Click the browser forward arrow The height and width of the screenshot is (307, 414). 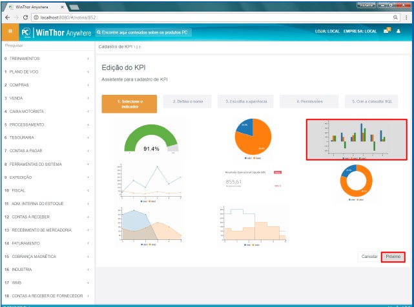tap(16, 17)
